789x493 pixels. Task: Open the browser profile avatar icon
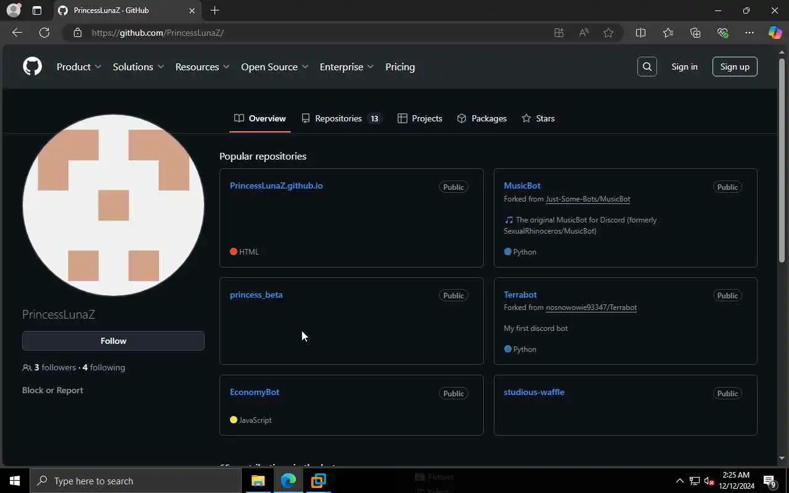point(14,10)
